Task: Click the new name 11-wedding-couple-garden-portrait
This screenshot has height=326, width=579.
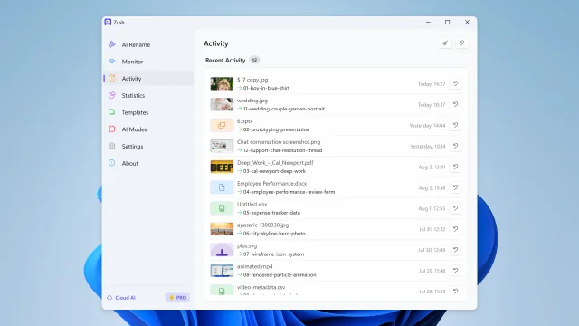Action: tap(283, 109)
